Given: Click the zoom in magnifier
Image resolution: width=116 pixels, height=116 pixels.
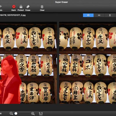Looking at the screenshot, I should click(33, 113).
